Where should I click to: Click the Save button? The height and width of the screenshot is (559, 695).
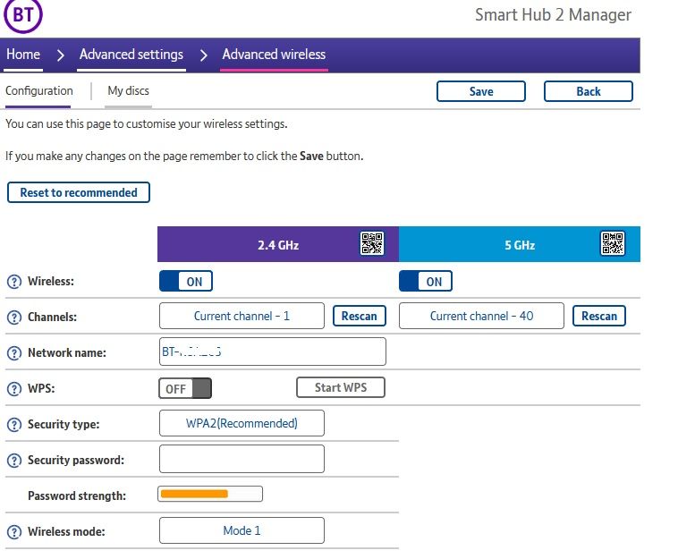pos(481,91)
